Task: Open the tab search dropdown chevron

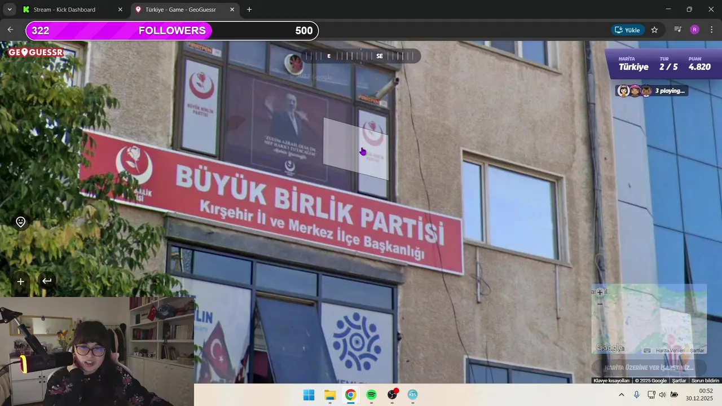Action: [10, 10]
